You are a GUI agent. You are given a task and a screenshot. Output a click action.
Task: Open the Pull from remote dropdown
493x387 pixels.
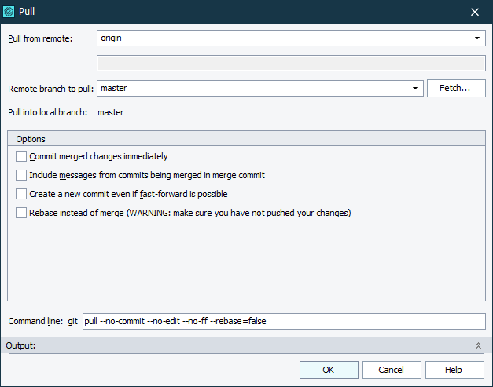point(477,38)
